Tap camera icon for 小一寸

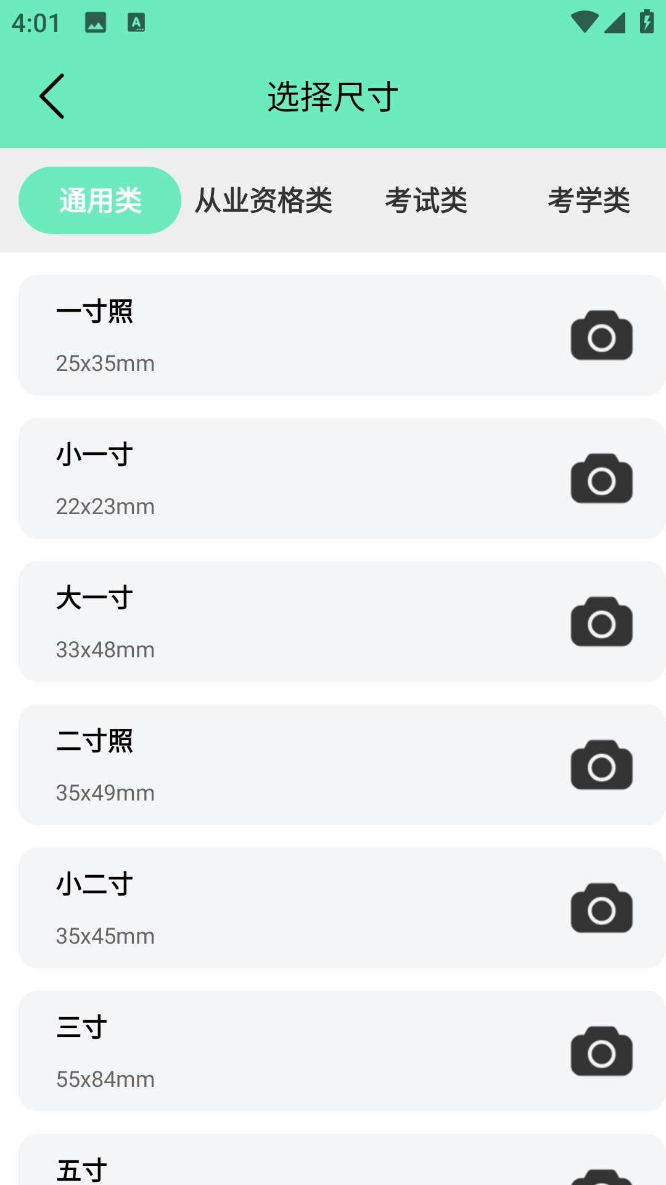(601, 478)
